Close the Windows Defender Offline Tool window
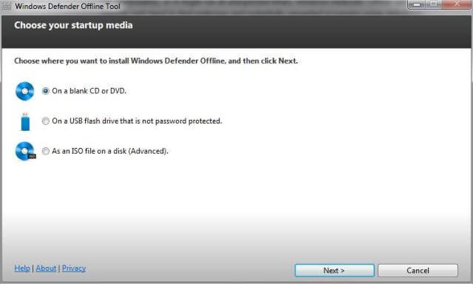Viewport: 473px width, 284px height. (457, 4)
